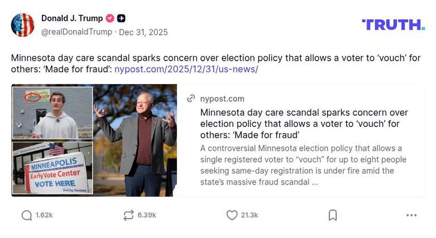
Task: Bookmark this post
Action: pos(333,215)
